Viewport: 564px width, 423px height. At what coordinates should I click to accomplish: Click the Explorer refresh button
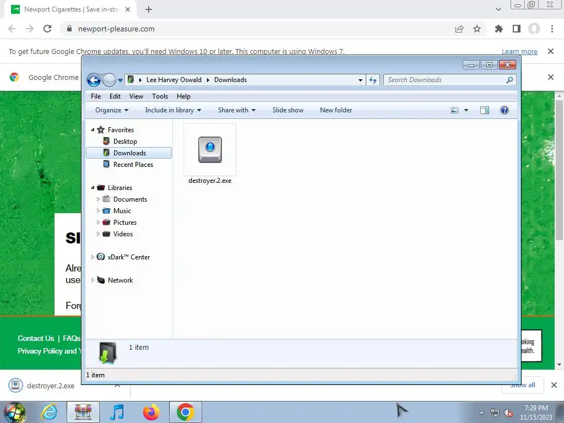[x=373, y=80]
